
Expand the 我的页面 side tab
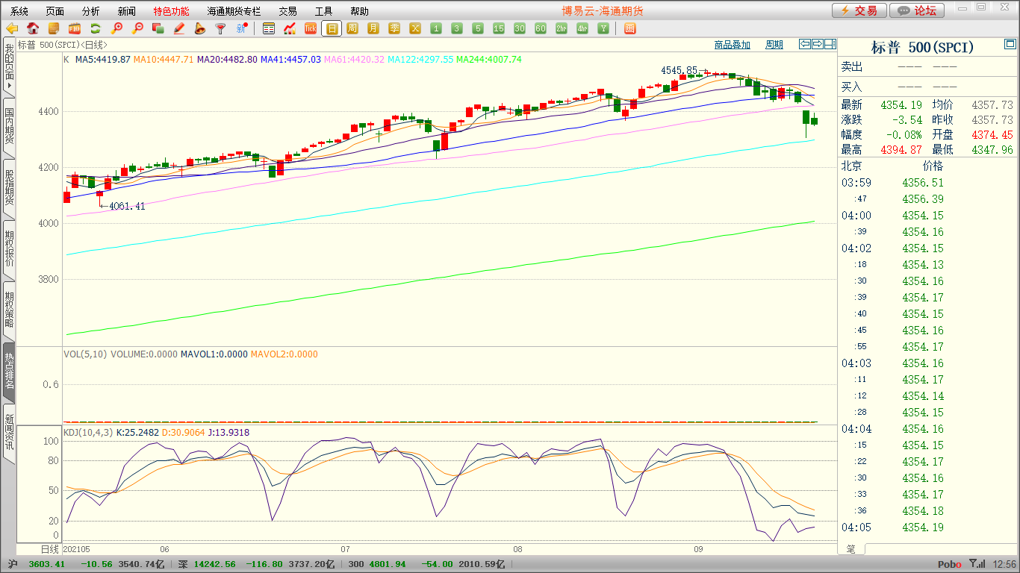(9, 66)
